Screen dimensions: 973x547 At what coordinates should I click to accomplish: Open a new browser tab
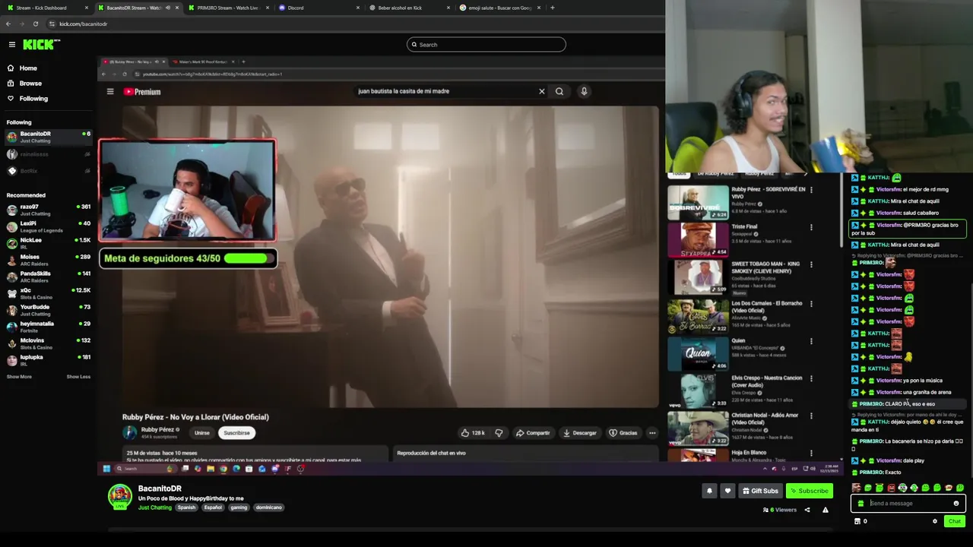click(x=553, y=8)
